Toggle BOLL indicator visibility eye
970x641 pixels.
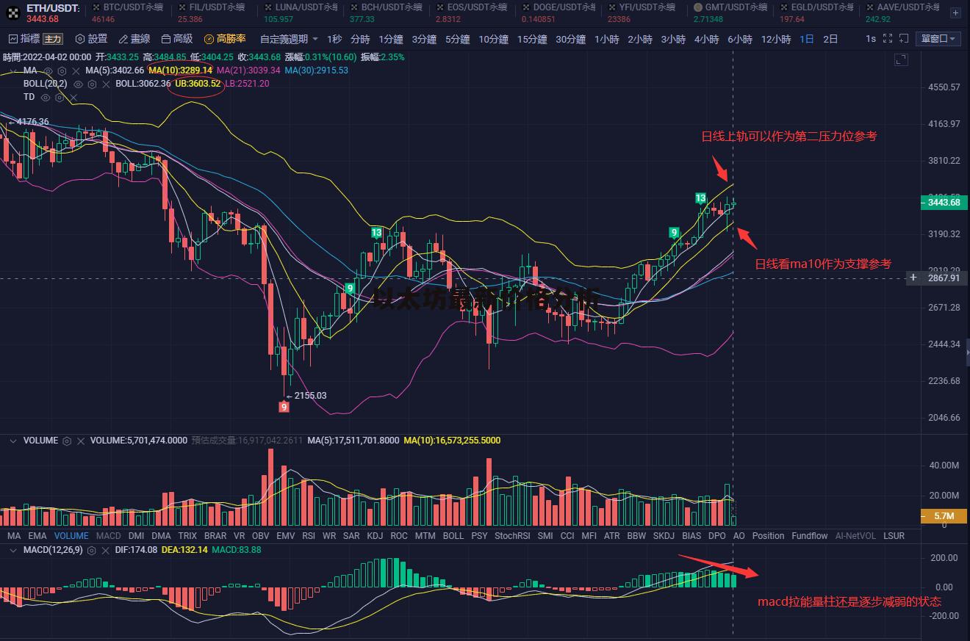pos(79,84)
